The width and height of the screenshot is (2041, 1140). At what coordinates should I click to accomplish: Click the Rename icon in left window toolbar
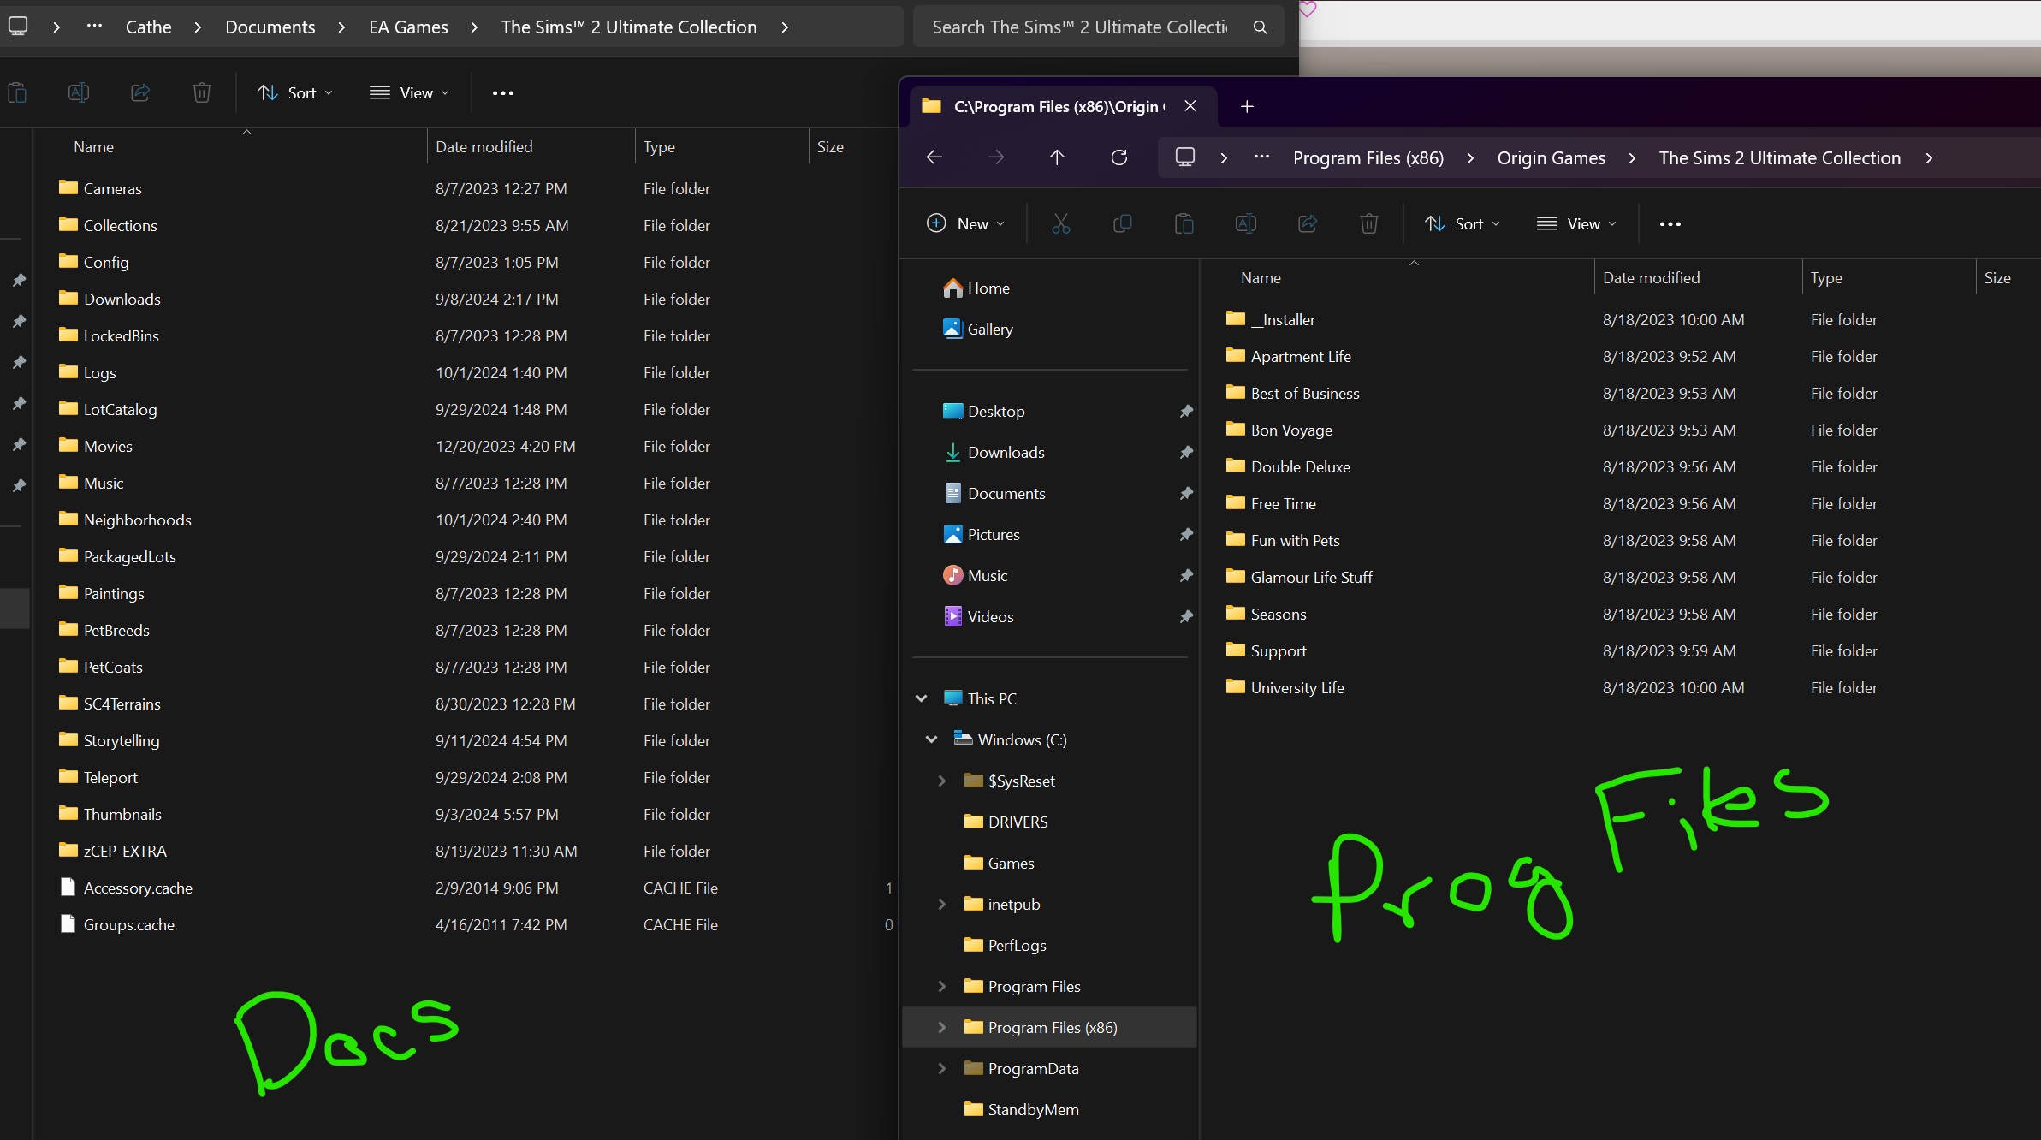pos(79,92)
